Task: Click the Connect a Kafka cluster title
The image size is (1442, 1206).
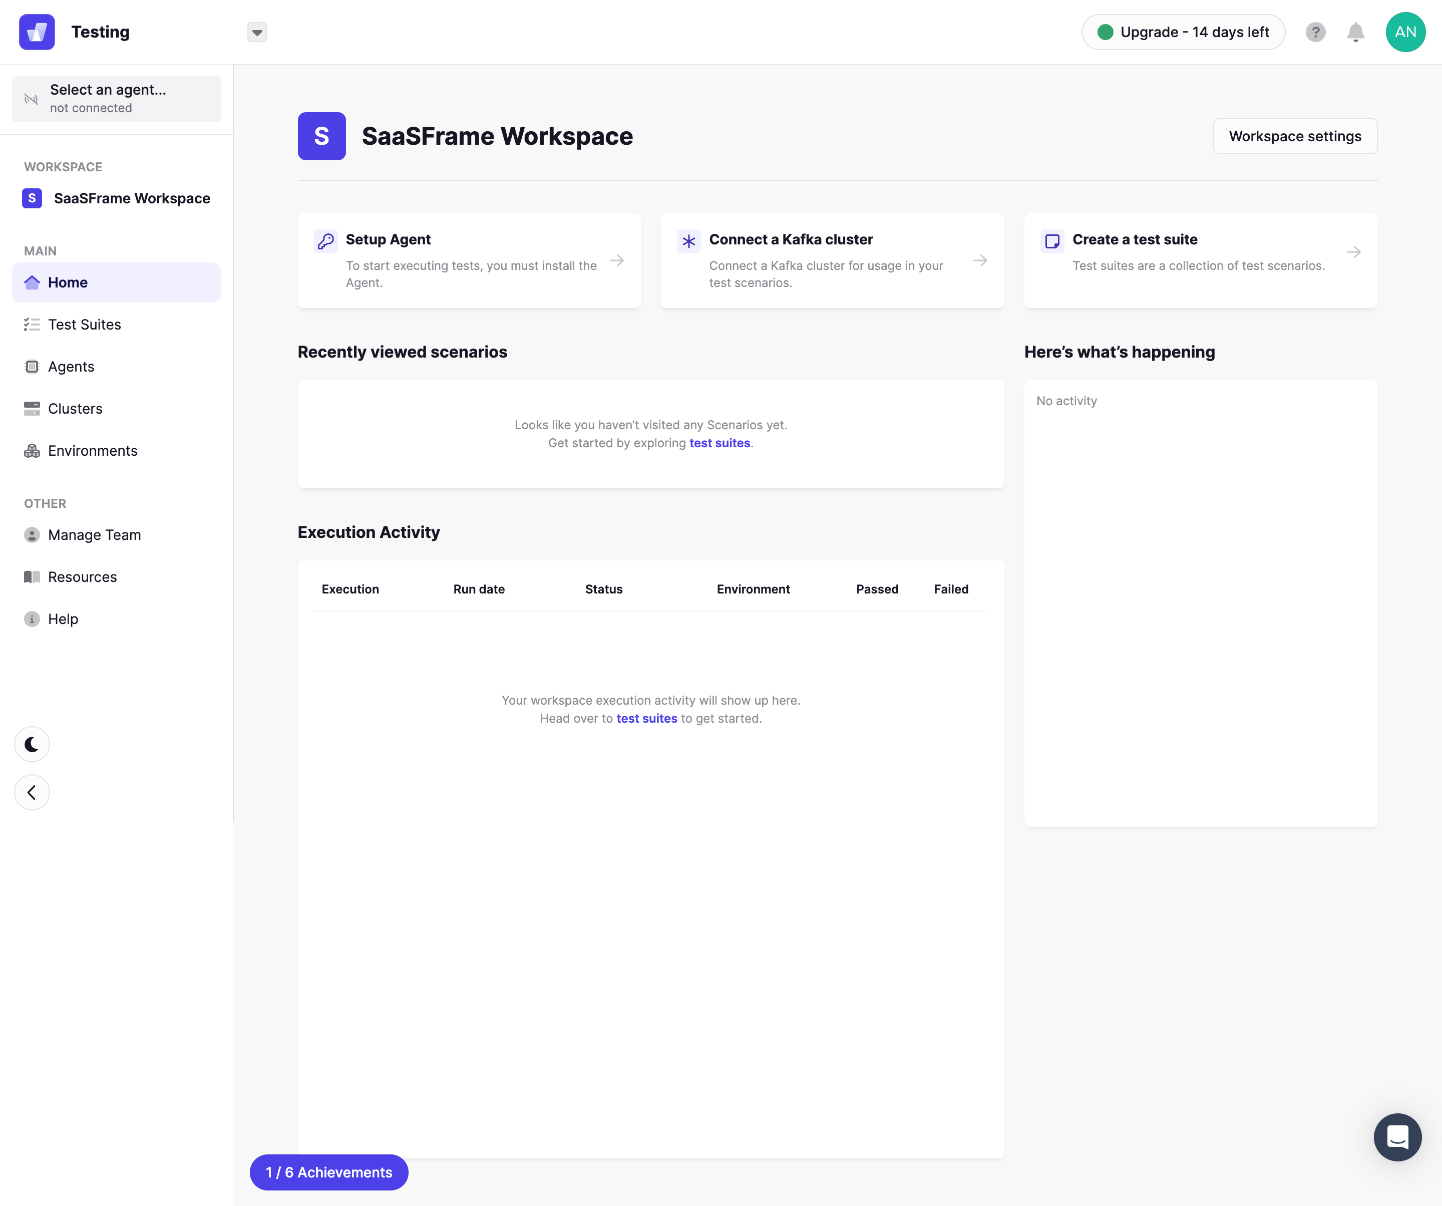Action: (791, 240)
